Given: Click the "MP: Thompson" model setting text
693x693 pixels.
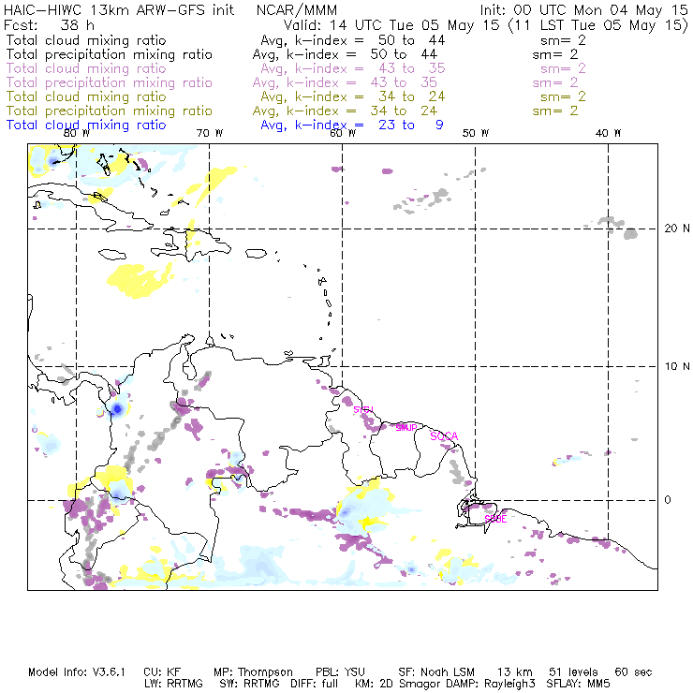Looking at the screenshot, I should click(x=253, y=672).
